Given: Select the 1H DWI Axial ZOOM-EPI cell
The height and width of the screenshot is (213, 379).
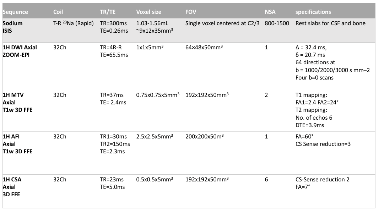Looking at the screenshot, I should (x=20, y=51).
